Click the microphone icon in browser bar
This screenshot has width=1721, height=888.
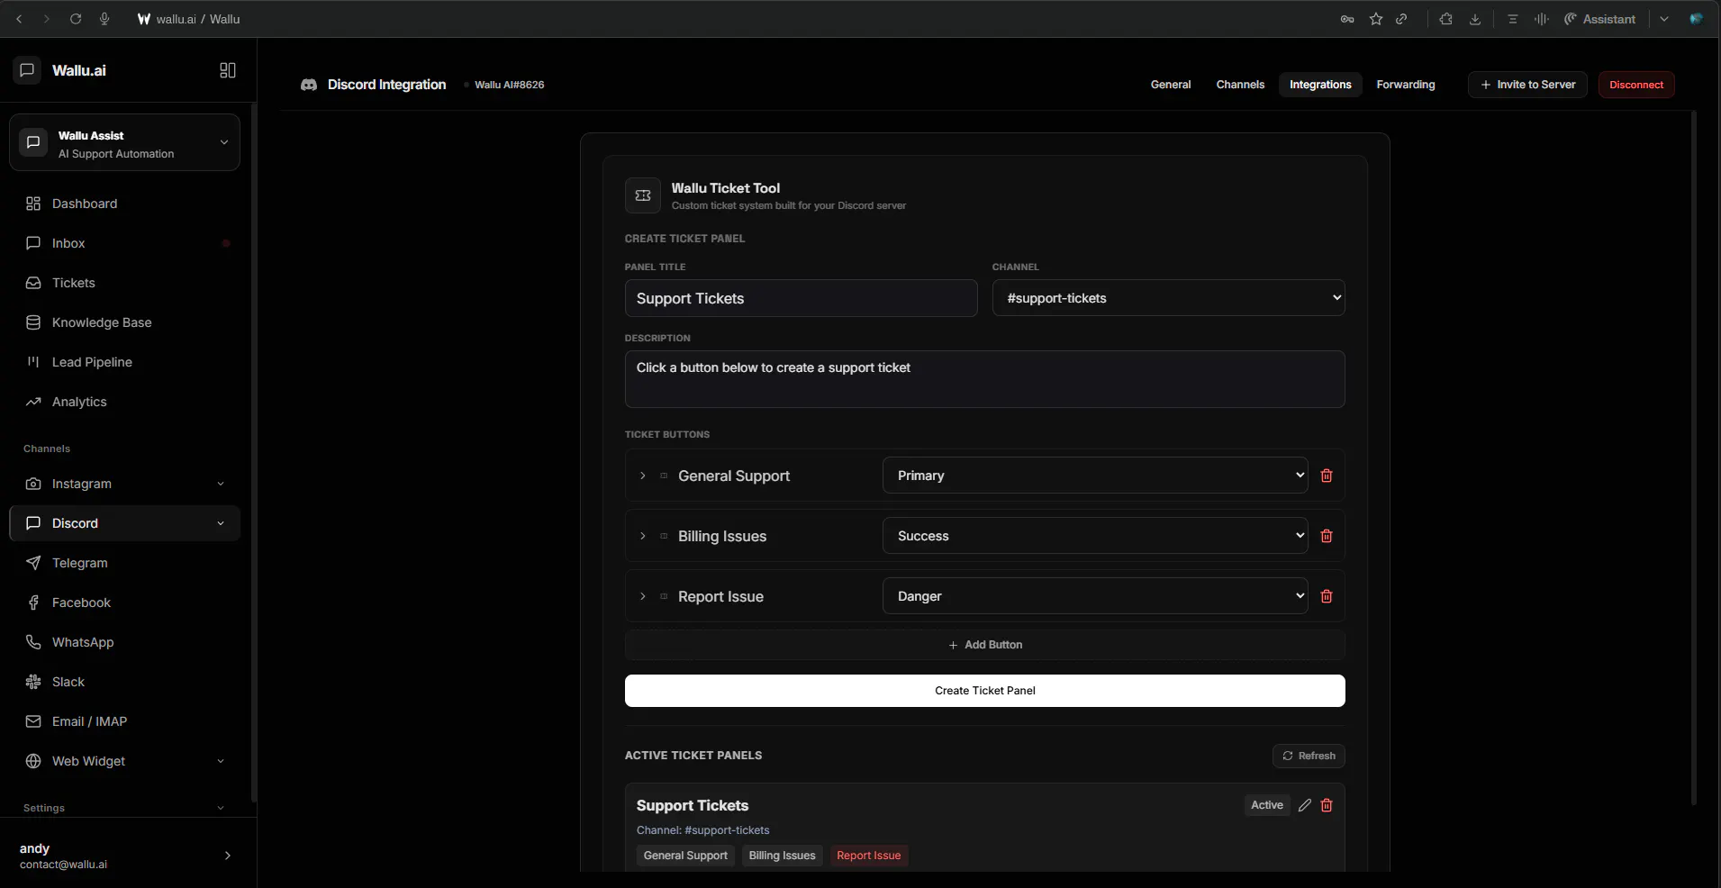click(104, 19)
